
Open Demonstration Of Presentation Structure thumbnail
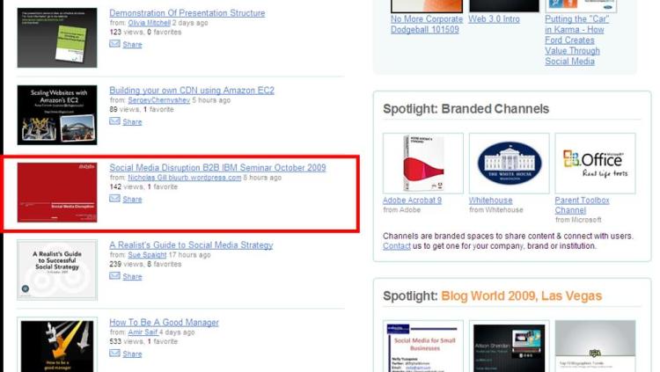pyautogui.click(x=57, y=38)
